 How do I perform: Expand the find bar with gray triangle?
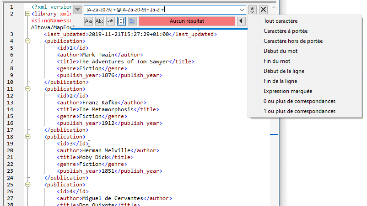(x=77, y=10)
